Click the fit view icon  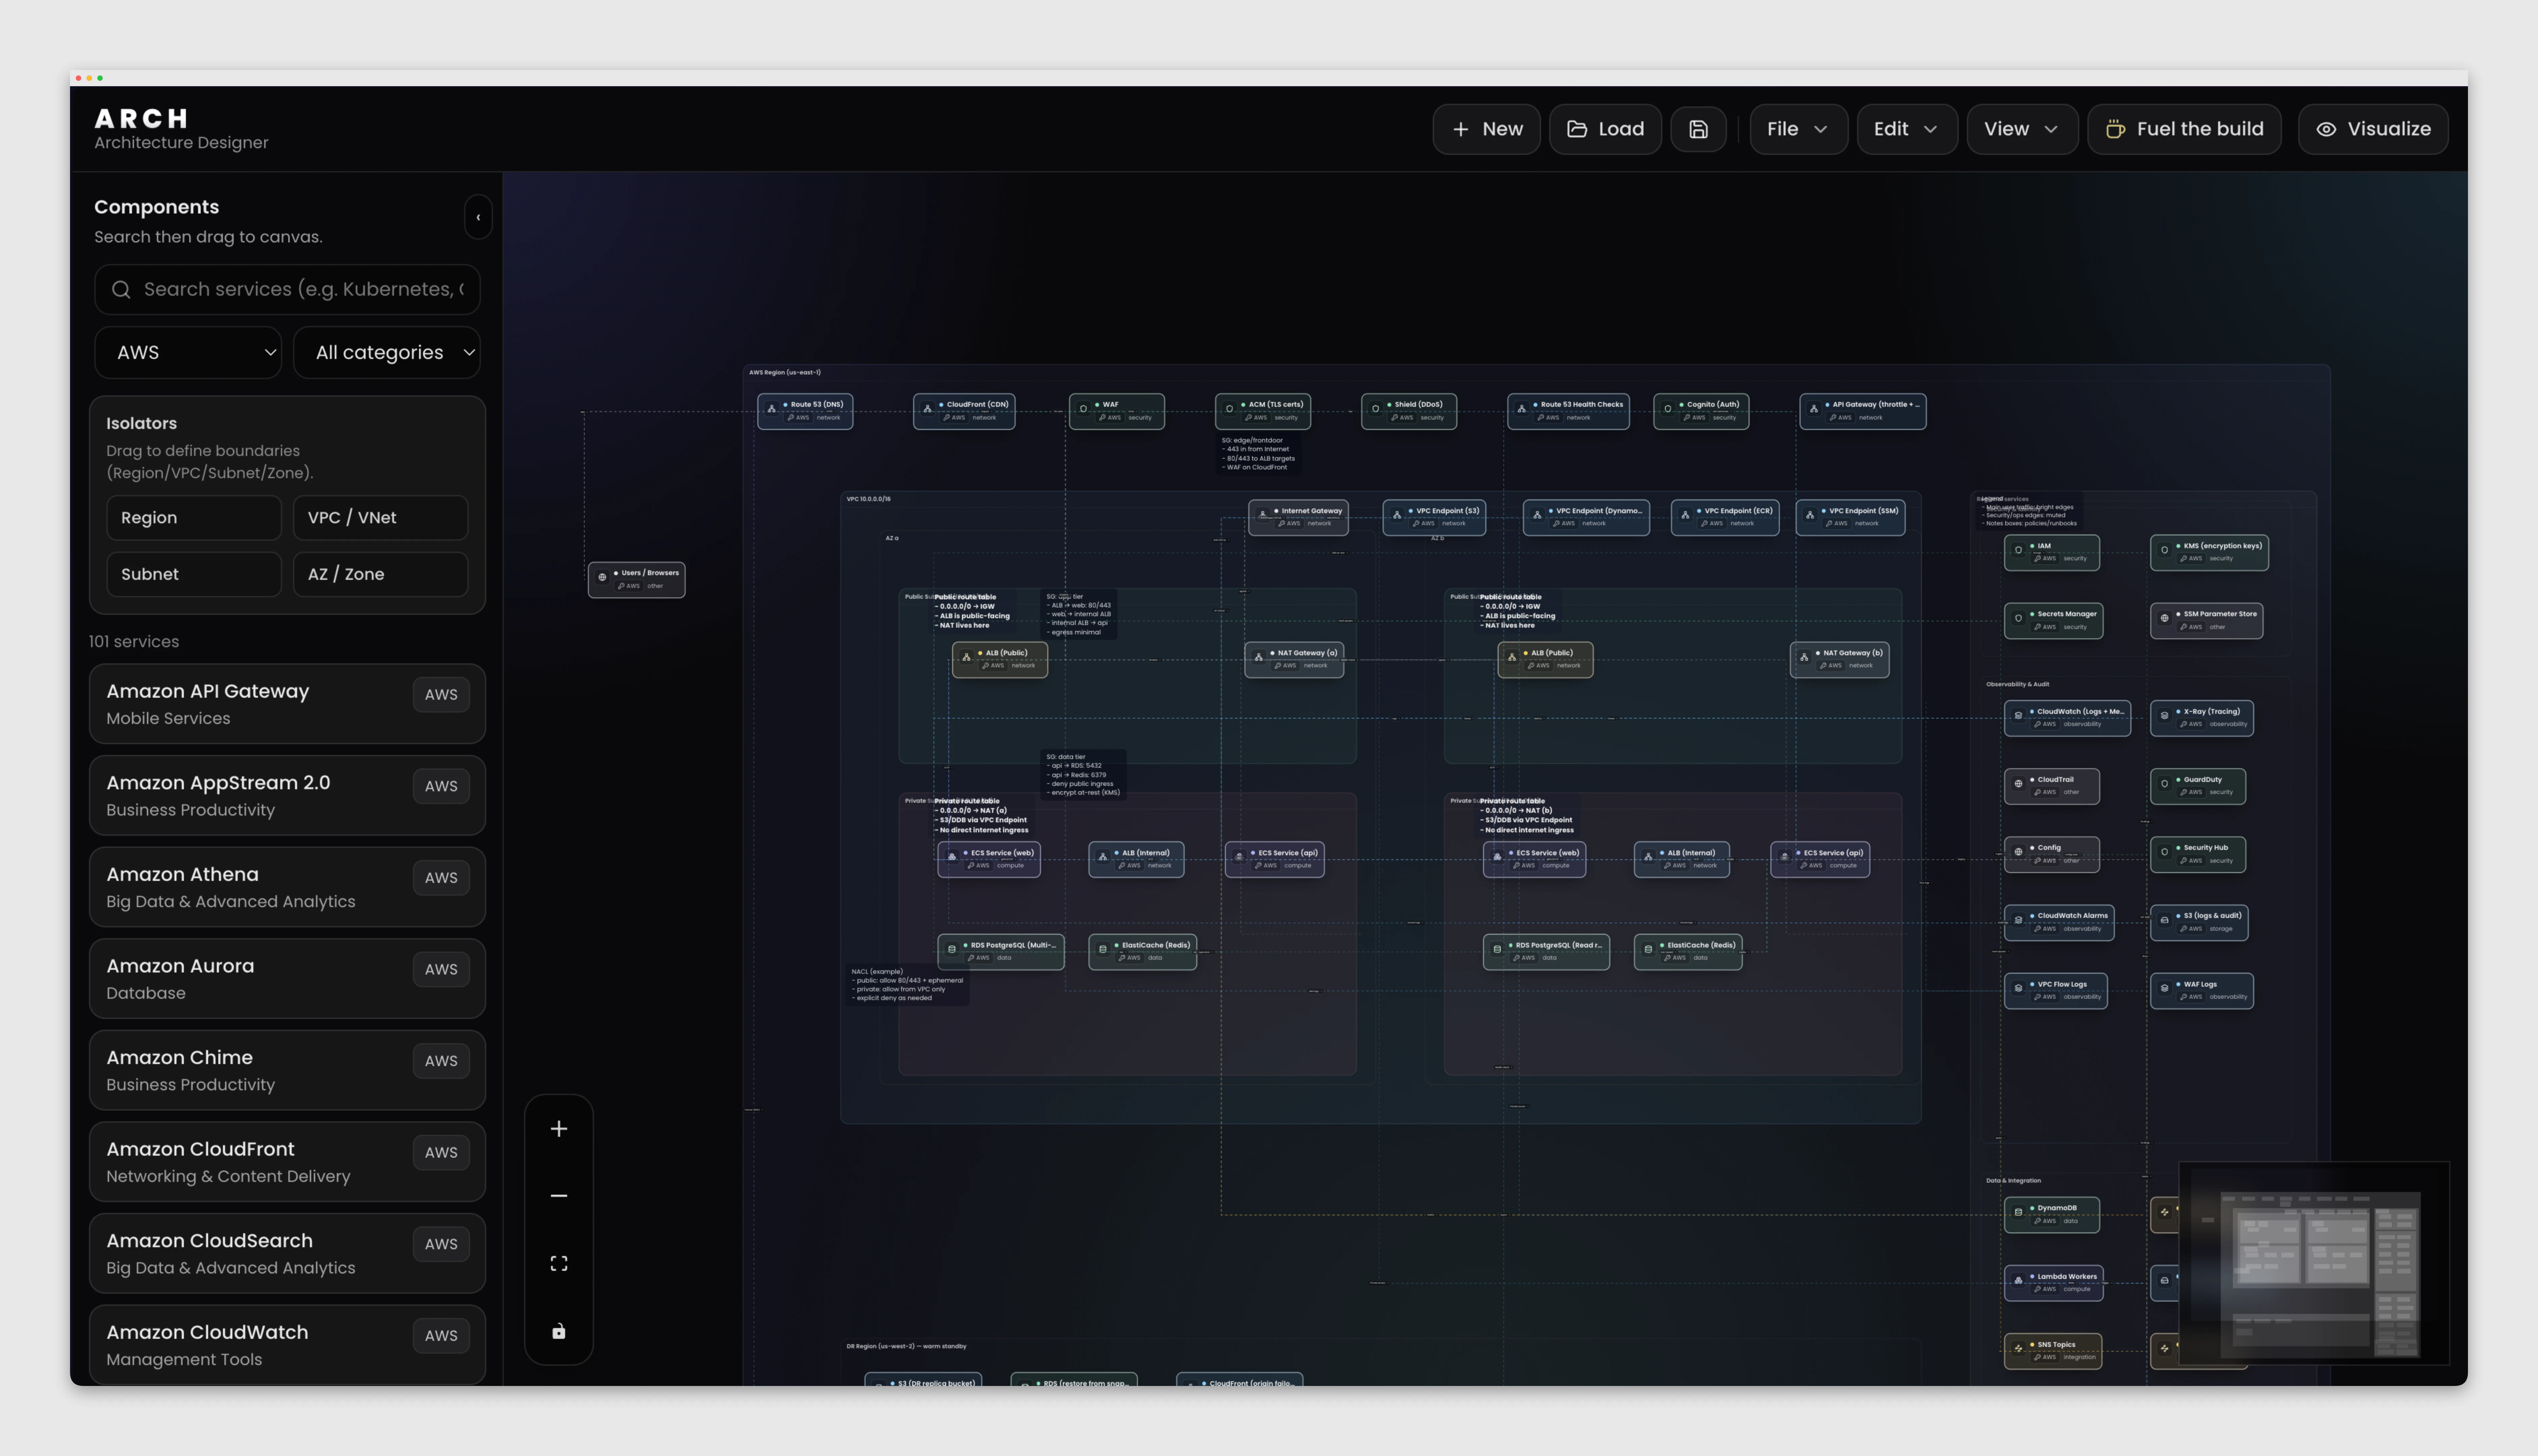pyautogui.click(x=559, y=1264)
